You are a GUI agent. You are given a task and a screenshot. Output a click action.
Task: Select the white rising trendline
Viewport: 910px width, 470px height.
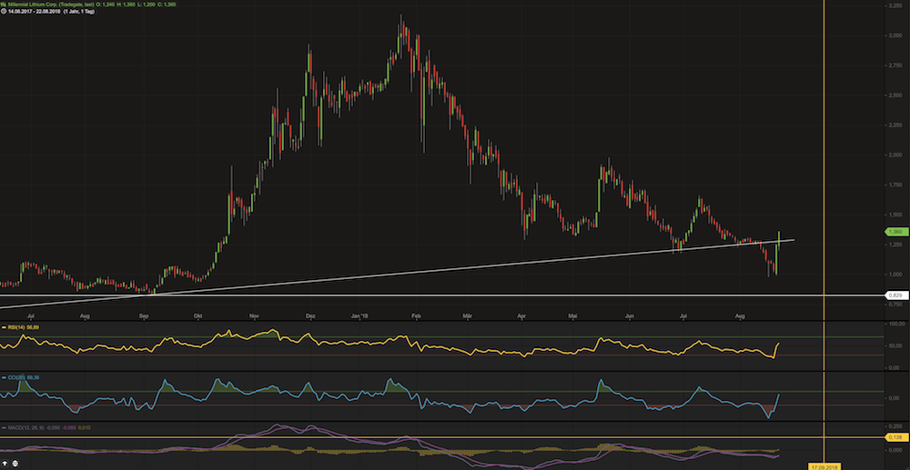pos(455,267)
